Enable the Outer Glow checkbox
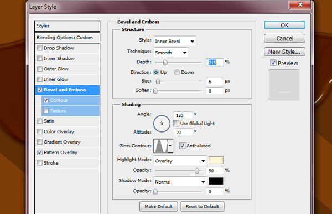 [x=40, y=69]
